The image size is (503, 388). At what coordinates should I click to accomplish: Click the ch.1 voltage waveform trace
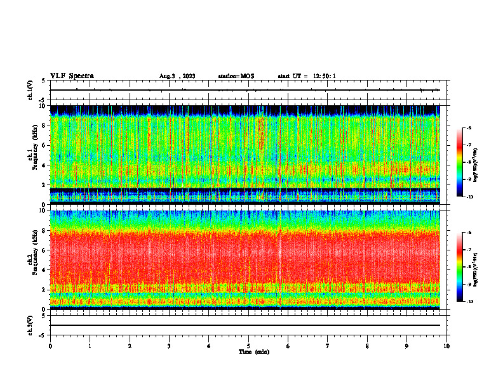click(x=245, y=90)
